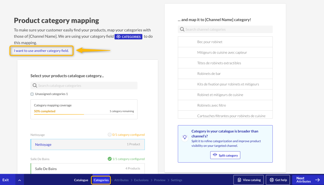Proceed with the Next Attributes button
324x185 pixels.
pyautogui.click(x=308, y=180)
